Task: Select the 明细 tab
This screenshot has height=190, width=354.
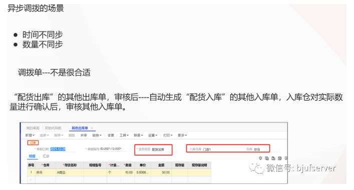Action: tap(32, 156)
